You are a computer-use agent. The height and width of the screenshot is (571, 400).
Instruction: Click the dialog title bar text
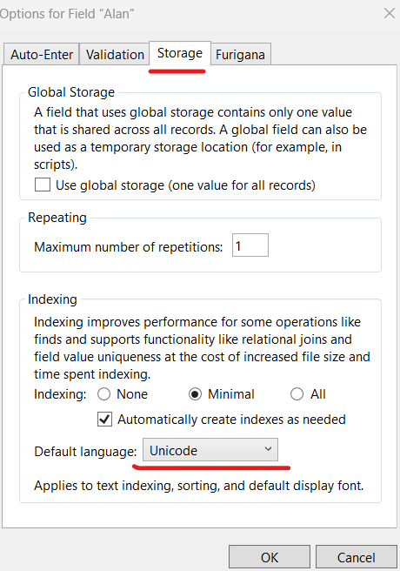coord(67,14)
